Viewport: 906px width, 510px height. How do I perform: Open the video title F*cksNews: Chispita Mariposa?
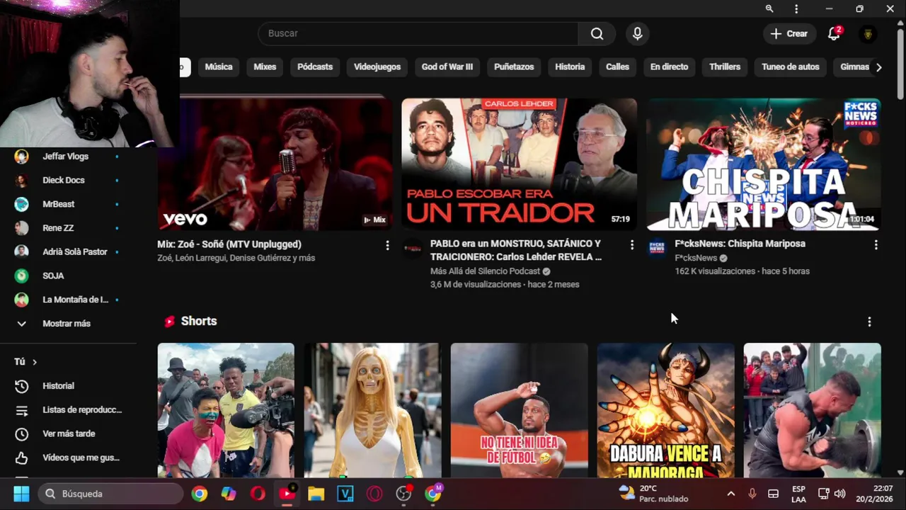[740, 244]
